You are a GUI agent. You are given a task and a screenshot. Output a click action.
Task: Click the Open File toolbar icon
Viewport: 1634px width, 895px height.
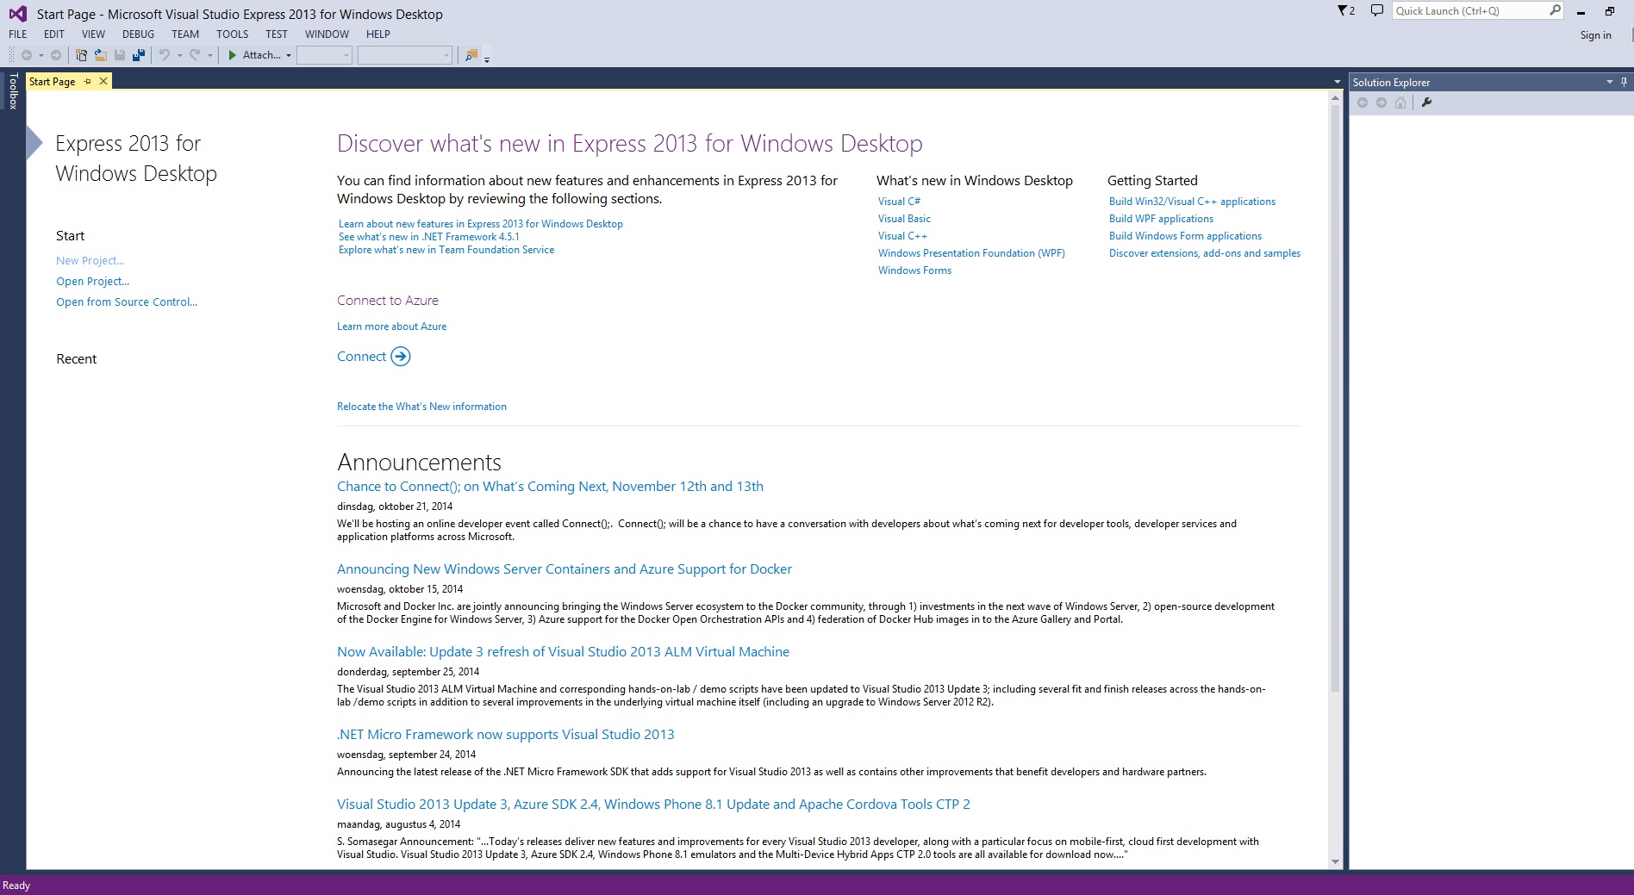(x=100, y=55)
